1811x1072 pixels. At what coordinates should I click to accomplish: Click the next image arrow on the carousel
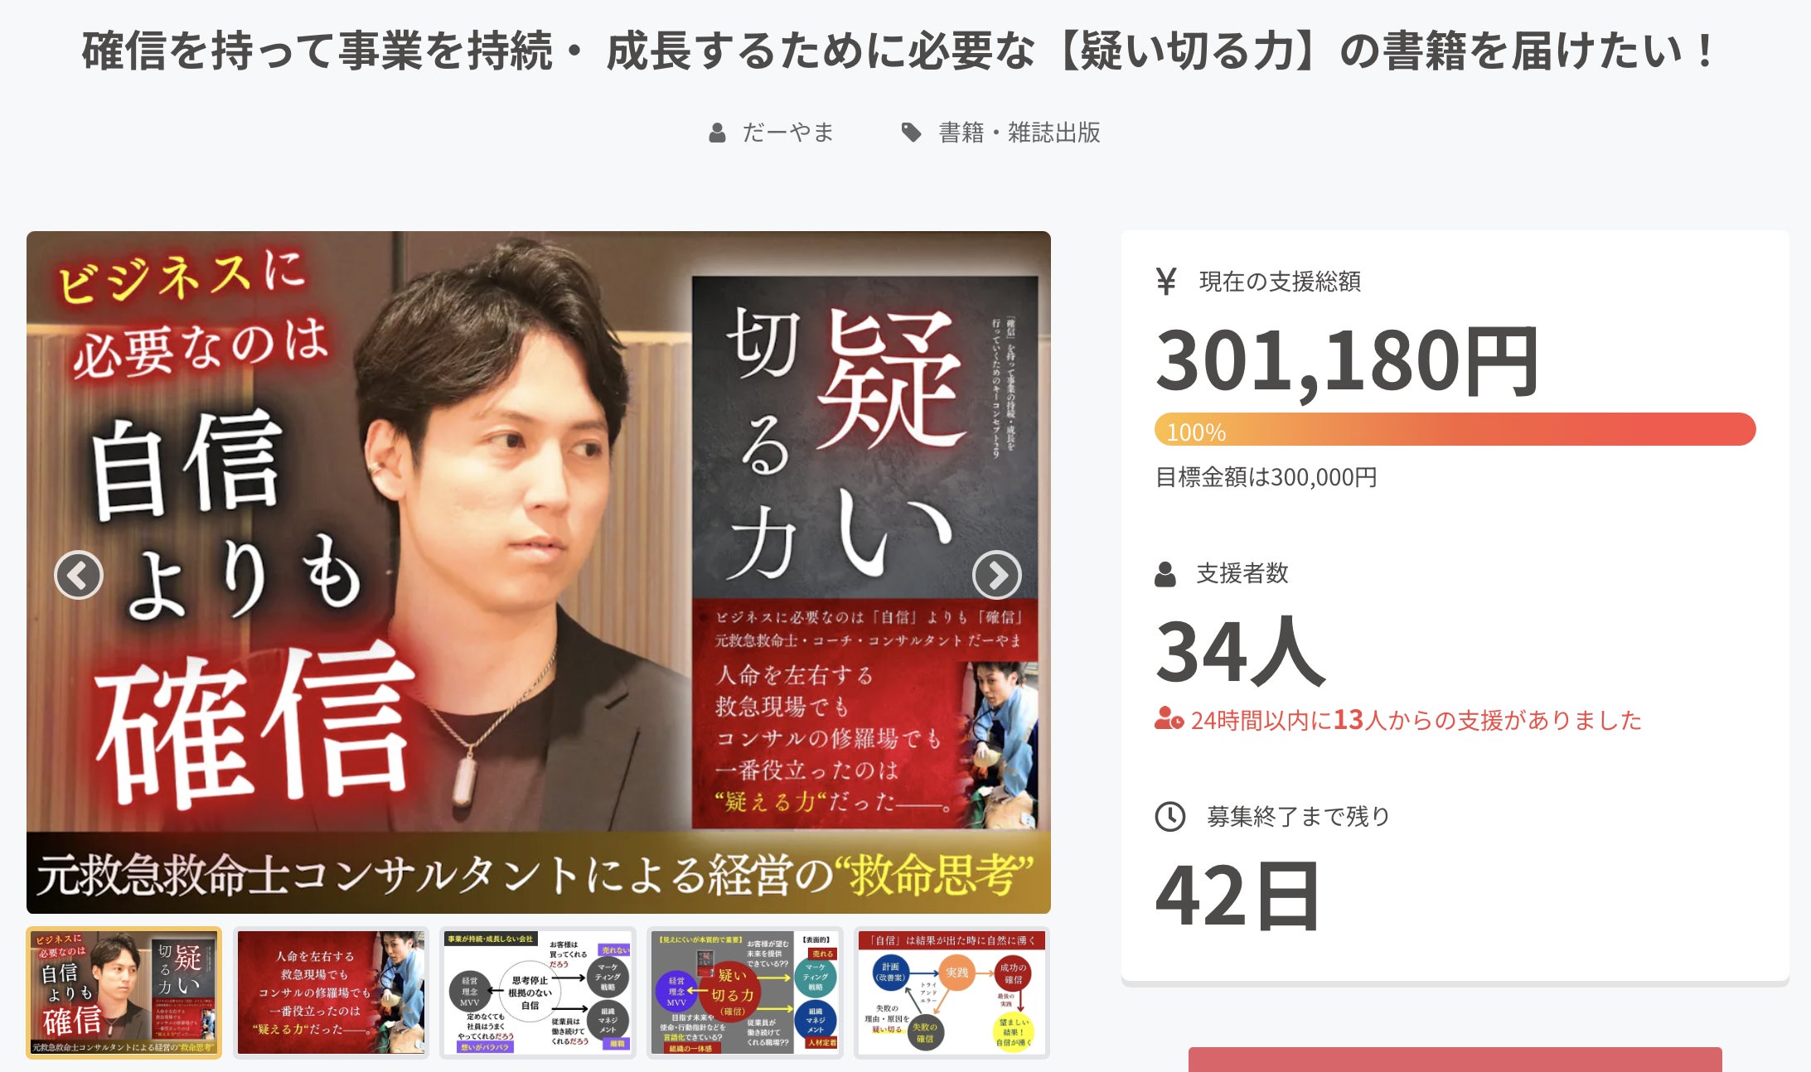coord(996,575)
